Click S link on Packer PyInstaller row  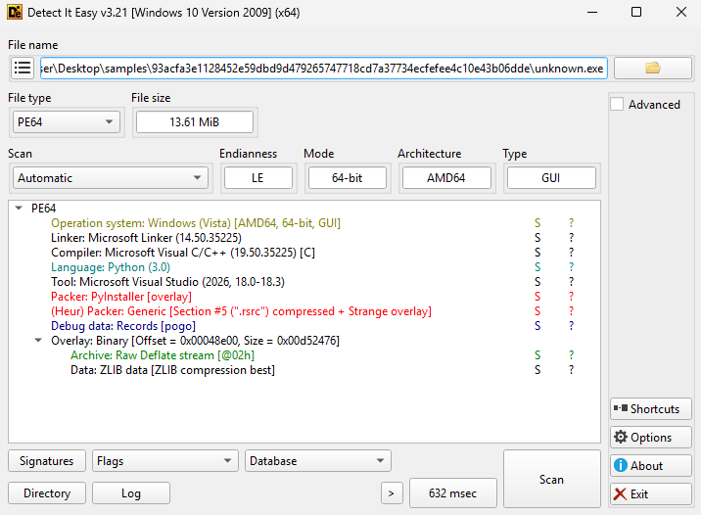coord(537,297)
